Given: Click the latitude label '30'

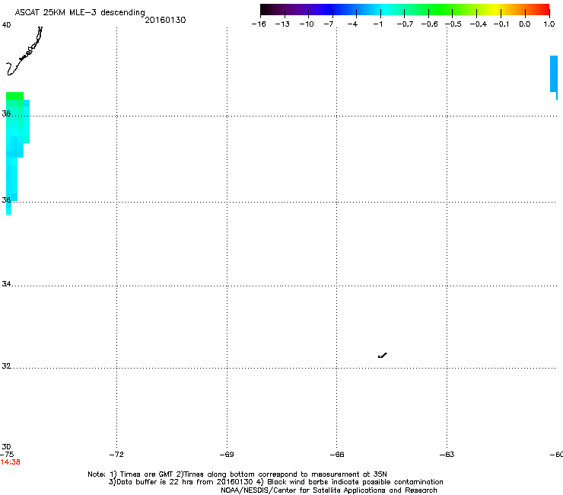Looking at the screenshot, I should point(6,446).
